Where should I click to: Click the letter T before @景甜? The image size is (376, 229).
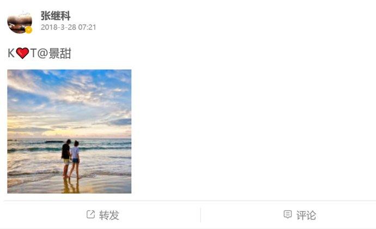pos(33,53)
